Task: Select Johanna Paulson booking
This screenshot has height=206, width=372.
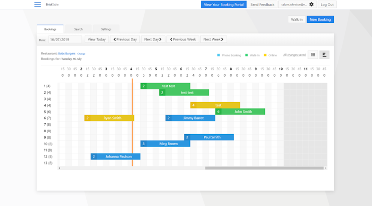Action: 116,156
